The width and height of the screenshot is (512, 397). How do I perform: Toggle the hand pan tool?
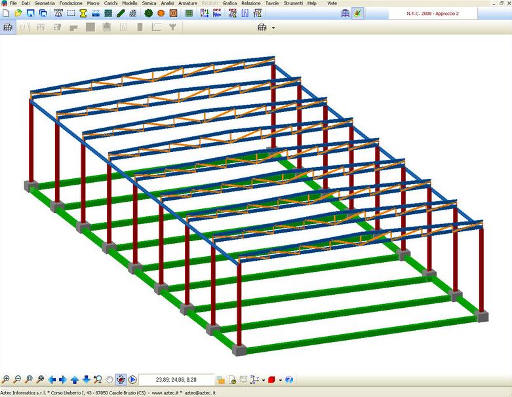109,379
